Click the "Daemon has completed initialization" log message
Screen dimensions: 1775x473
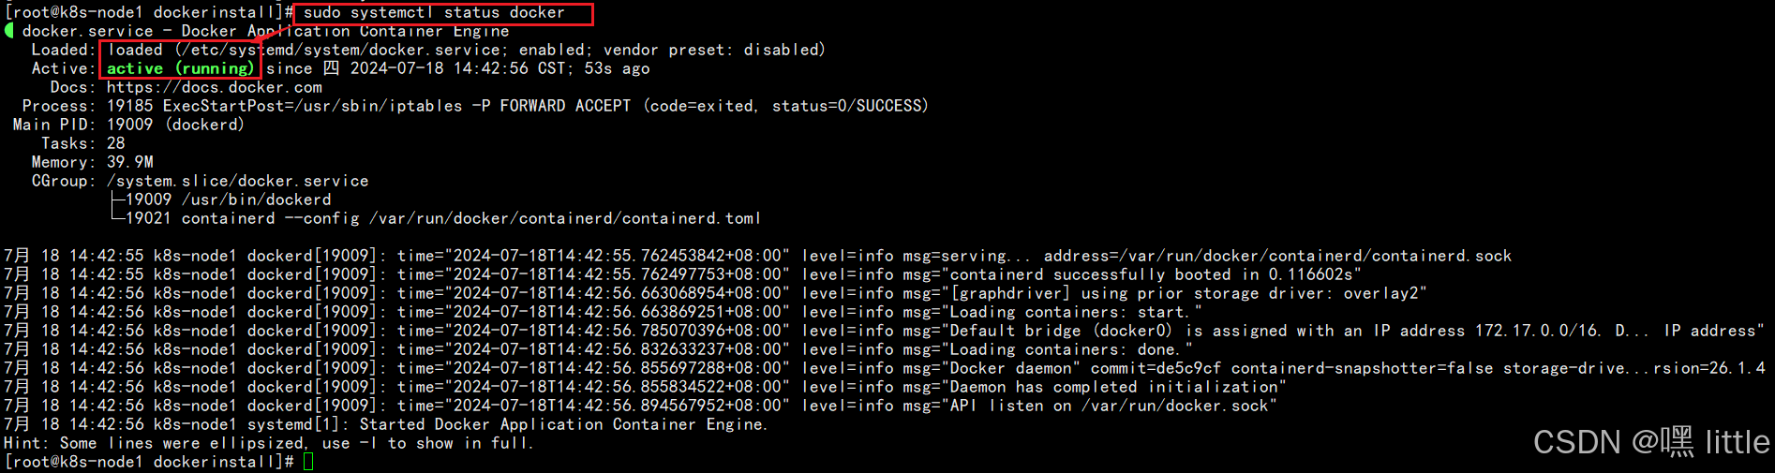tap(1115, 387)
